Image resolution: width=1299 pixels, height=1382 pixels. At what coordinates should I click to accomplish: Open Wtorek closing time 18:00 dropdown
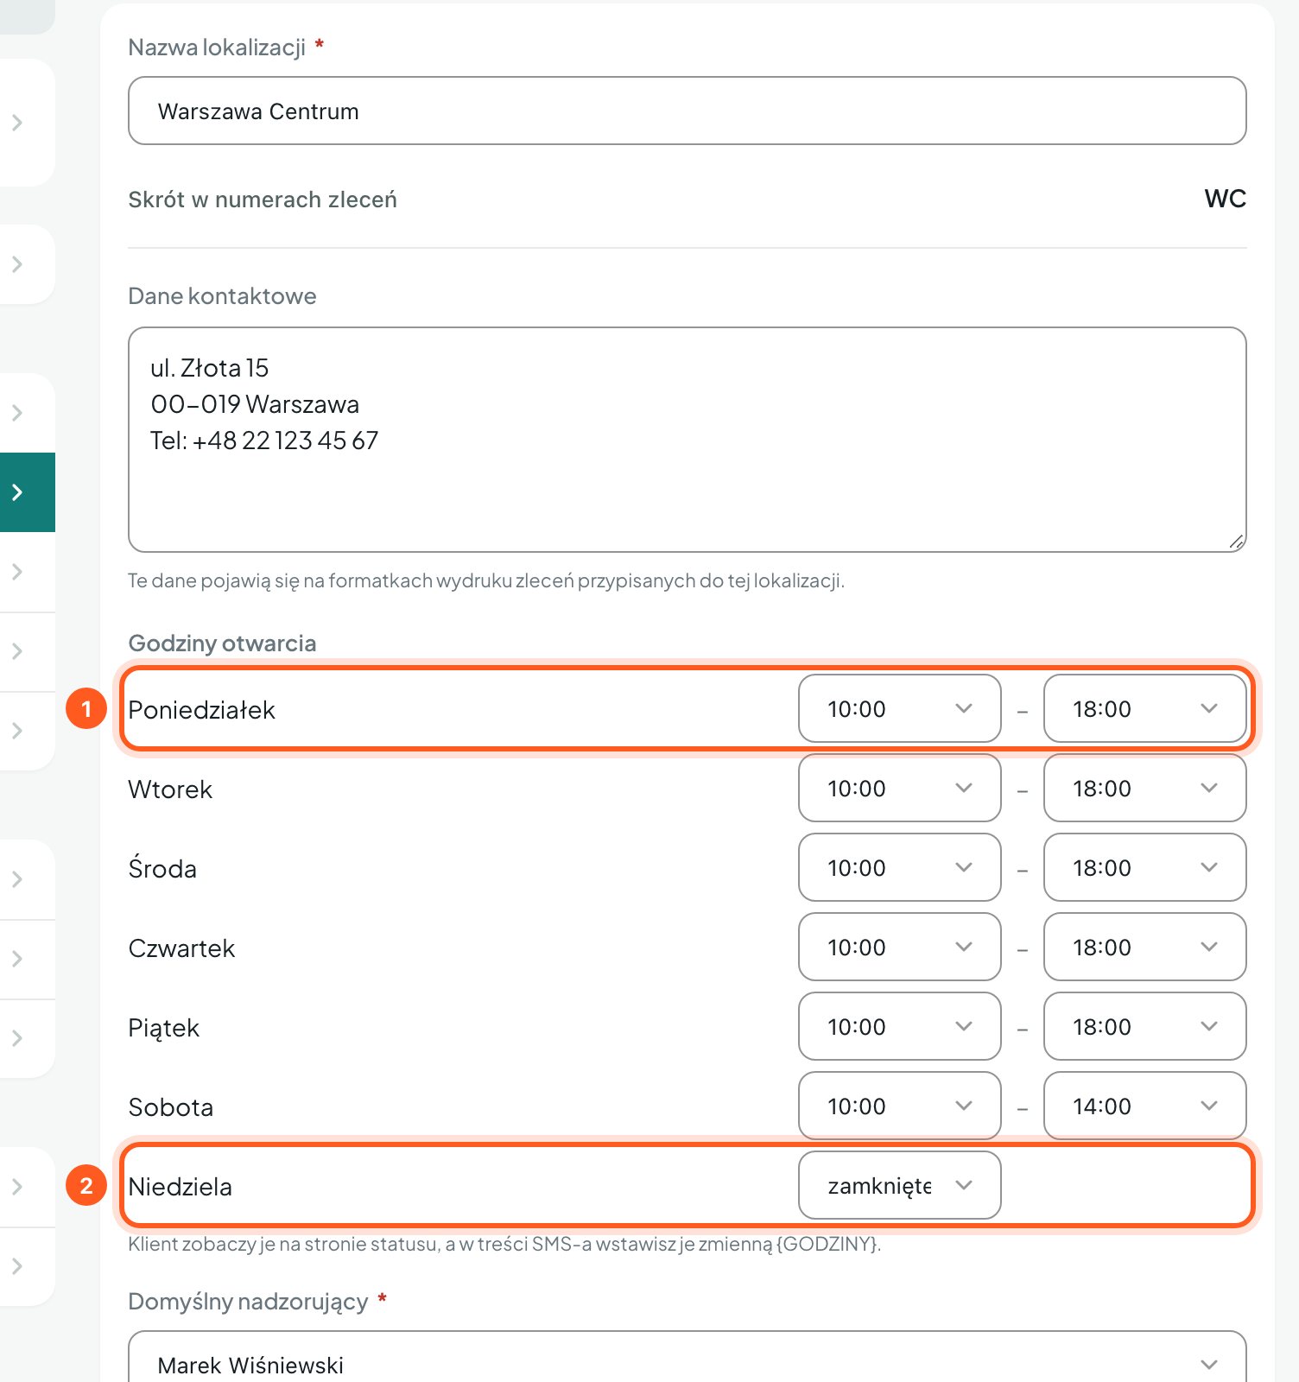click(x=1144, y=788)
